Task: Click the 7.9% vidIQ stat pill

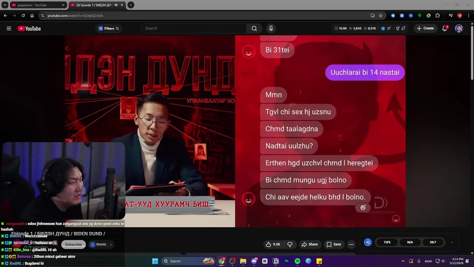Action: (387, 242)
